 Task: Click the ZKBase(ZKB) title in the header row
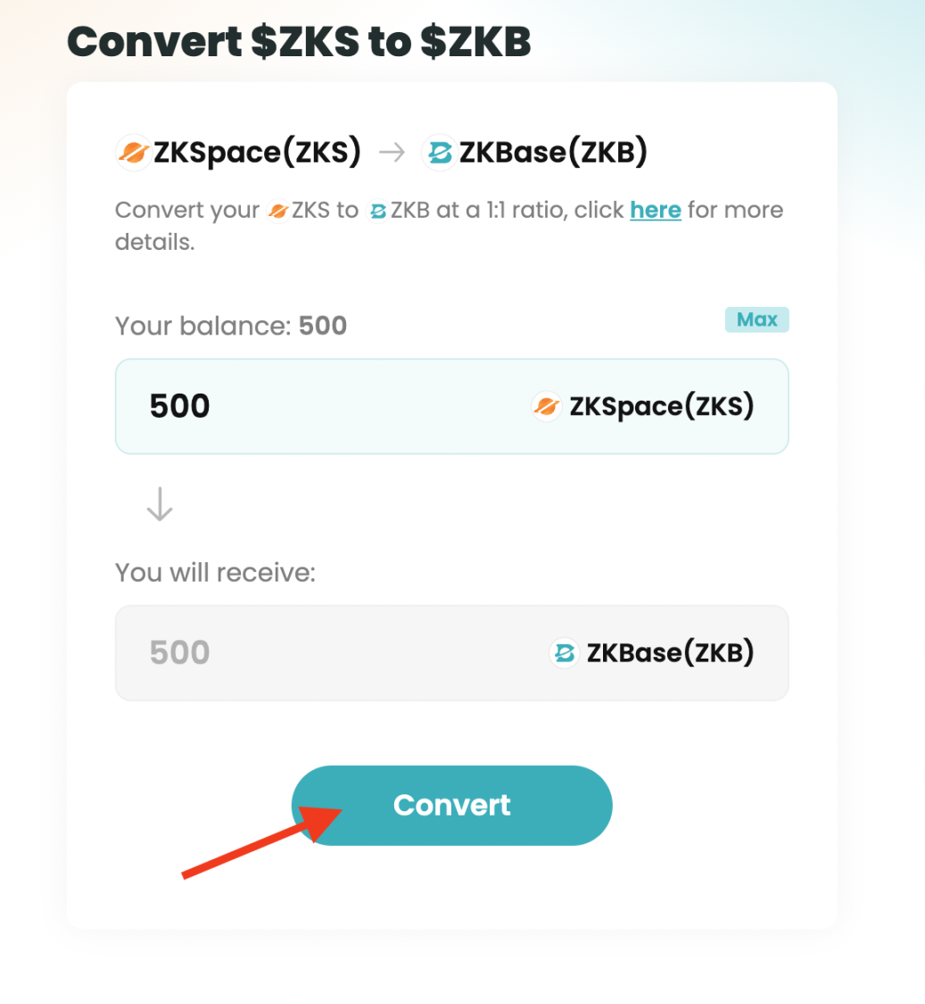[553, 153]
